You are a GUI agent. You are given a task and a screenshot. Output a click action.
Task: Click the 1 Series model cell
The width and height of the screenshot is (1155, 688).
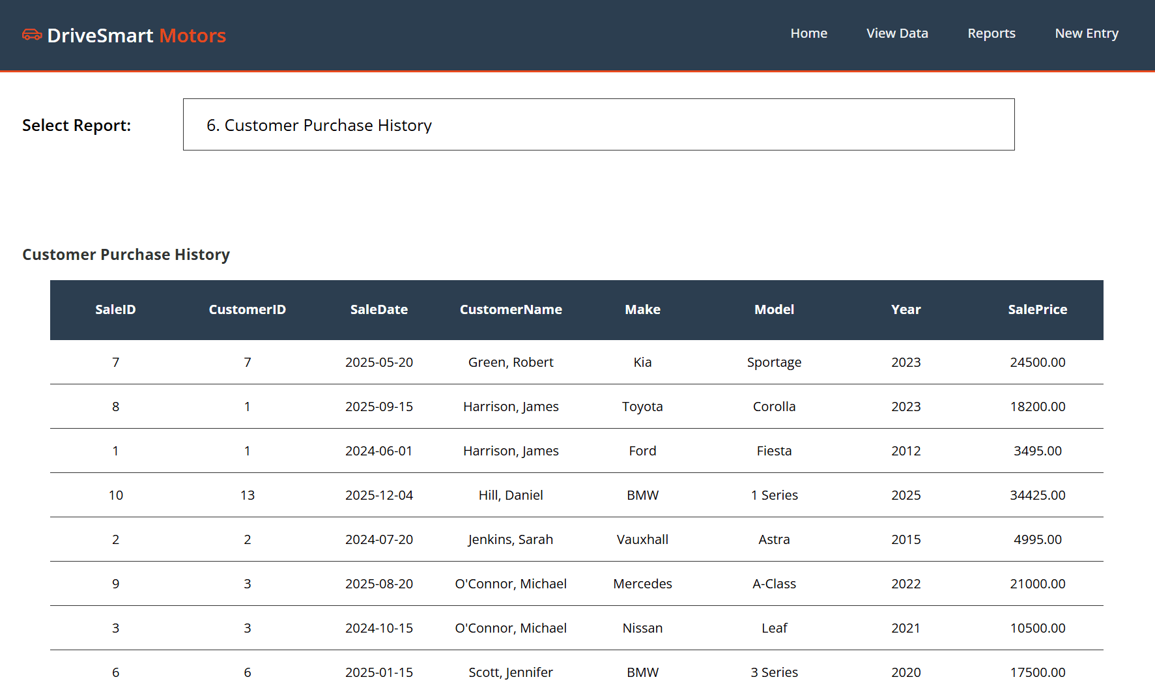pyautogui.click(x=775, y=495)
